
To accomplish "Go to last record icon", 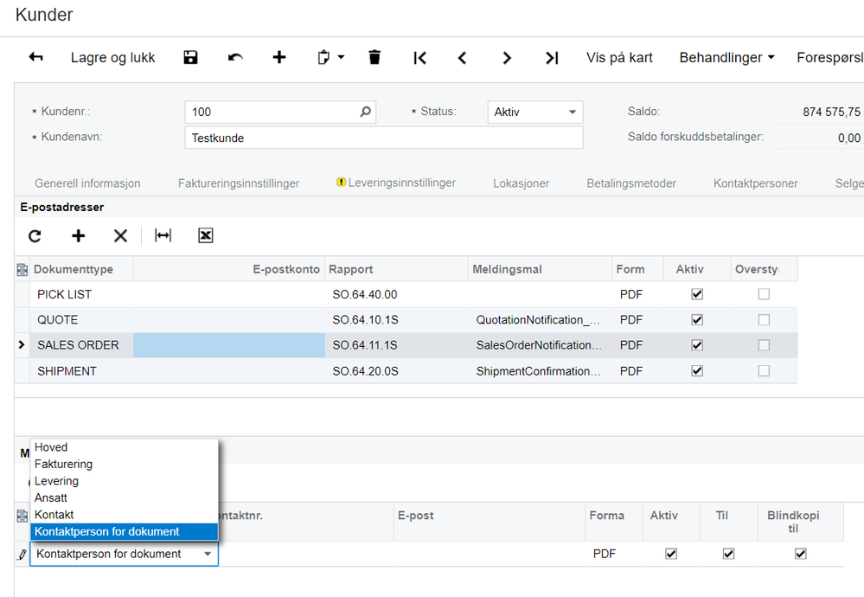I will pos(552,57).
